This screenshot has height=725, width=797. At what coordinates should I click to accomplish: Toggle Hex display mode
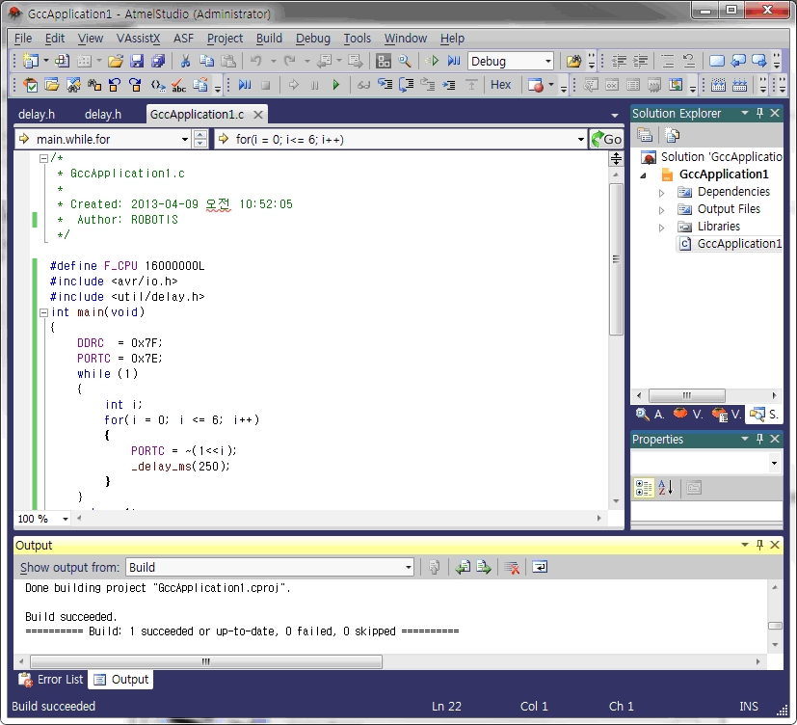tap(501, 85)
